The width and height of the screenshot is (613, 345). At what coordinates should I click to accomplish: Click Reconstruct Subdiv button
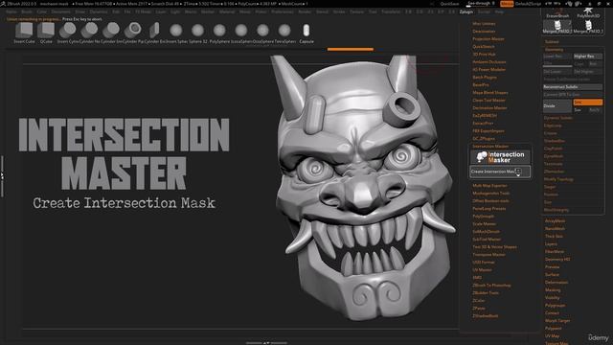pos(573,87)
